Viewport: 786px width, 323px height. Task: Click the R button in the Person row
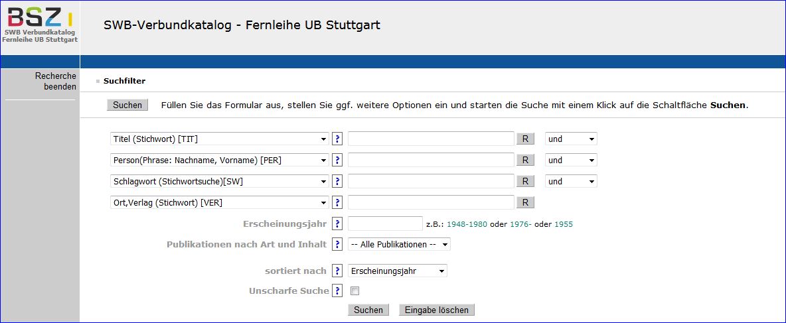pyautogui.click(x=525, y=161)
